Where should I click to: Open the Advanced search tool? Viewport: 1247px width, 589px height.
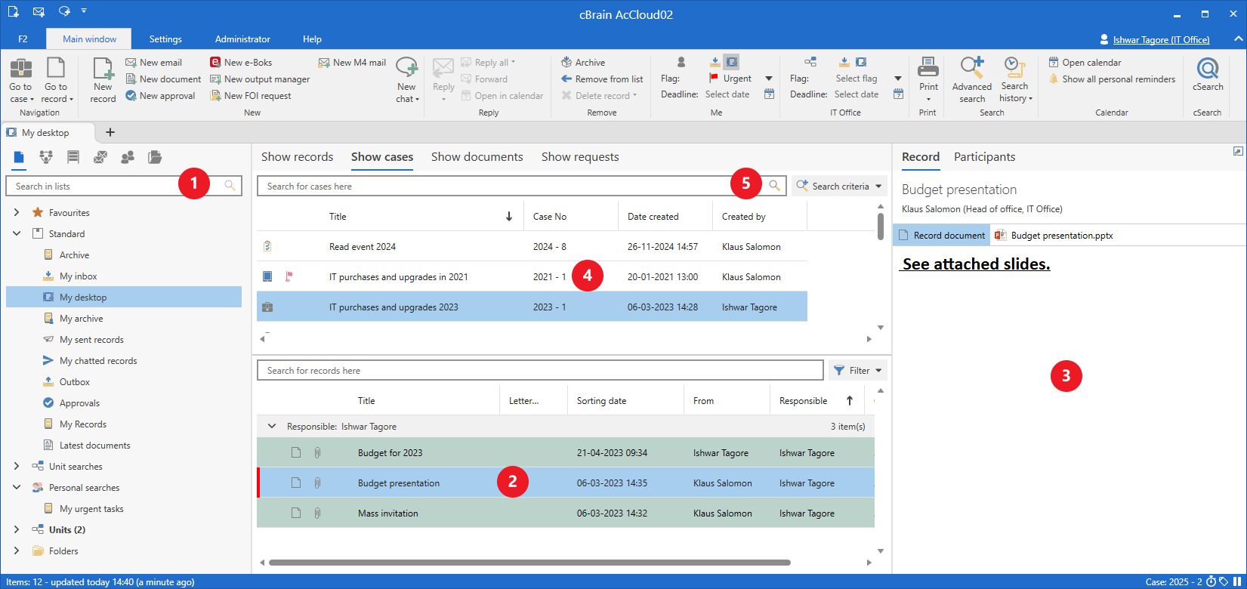[x=971, y=70]
